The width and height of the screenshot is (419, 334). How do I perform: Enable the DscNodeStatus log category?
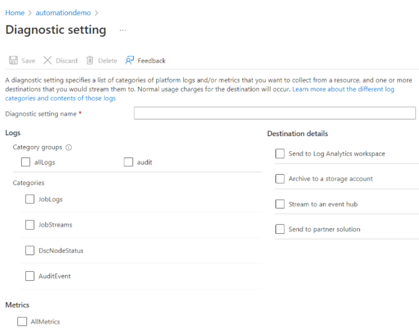[30, 250]
